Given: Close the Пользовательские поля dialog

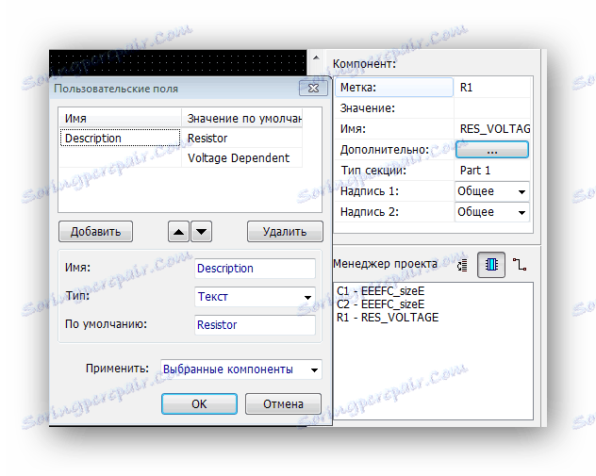Looking at the screenshot, I should 313,89.
